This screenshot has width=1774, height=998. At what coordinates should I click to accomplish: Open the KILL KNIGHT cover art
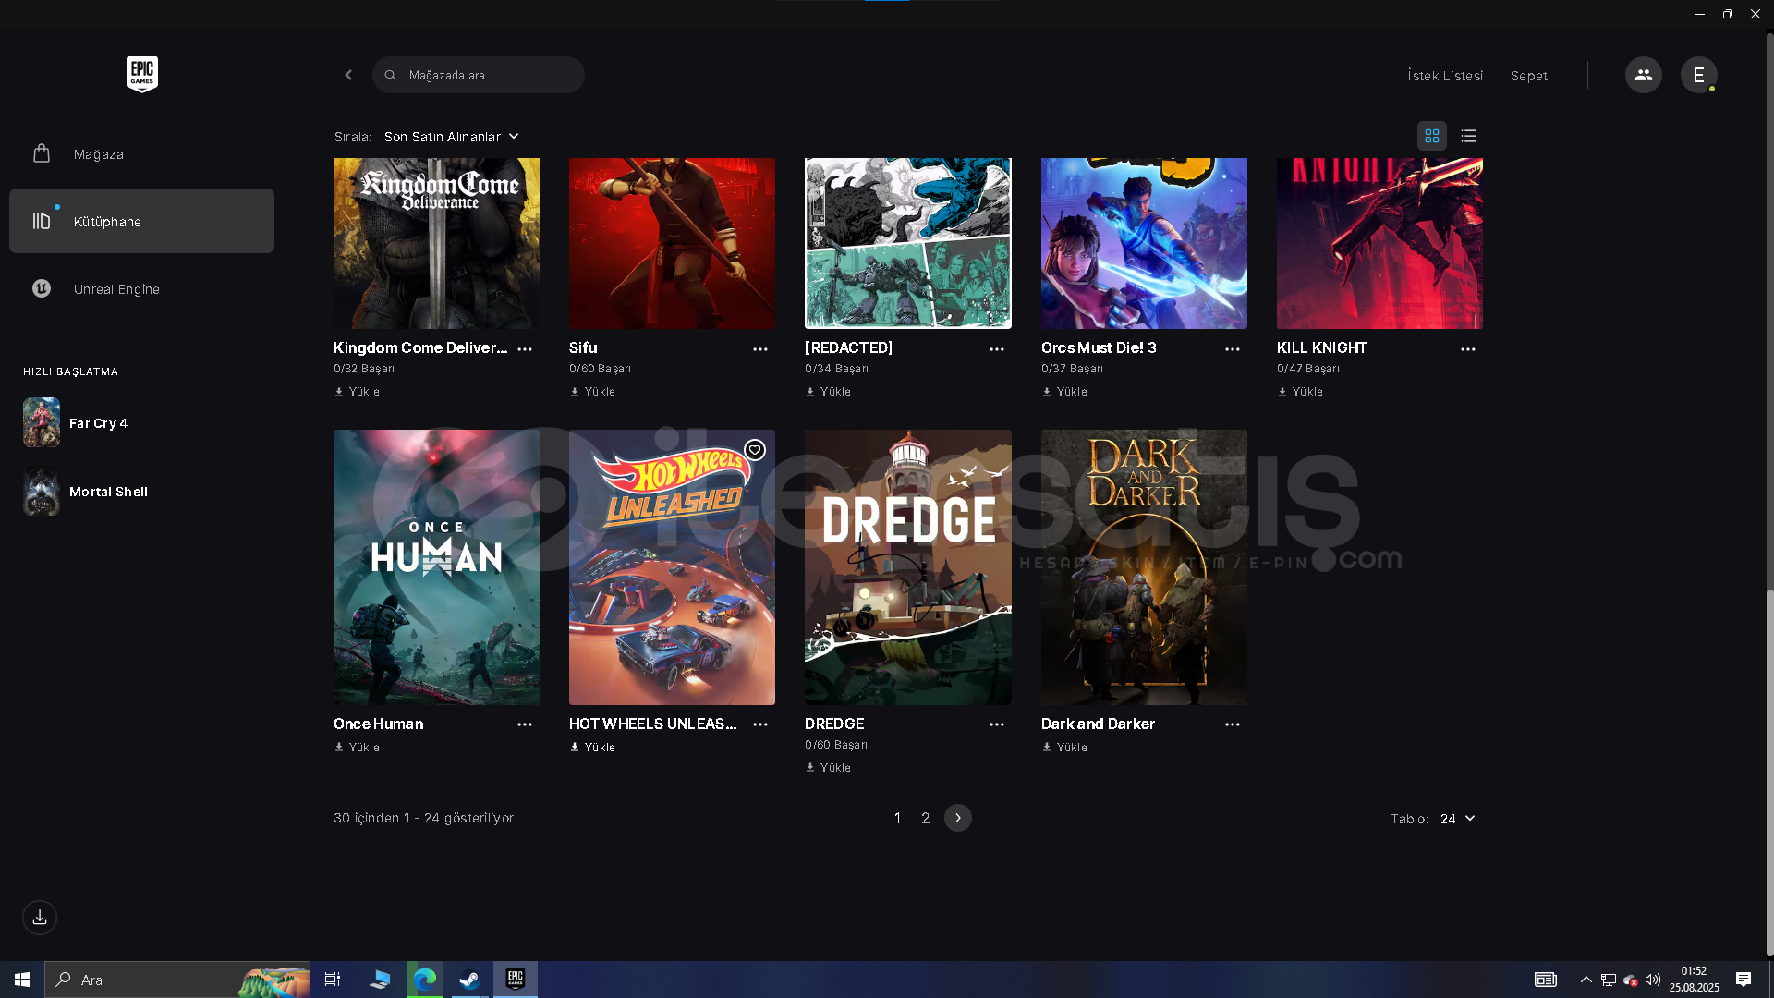[1379, 243]
